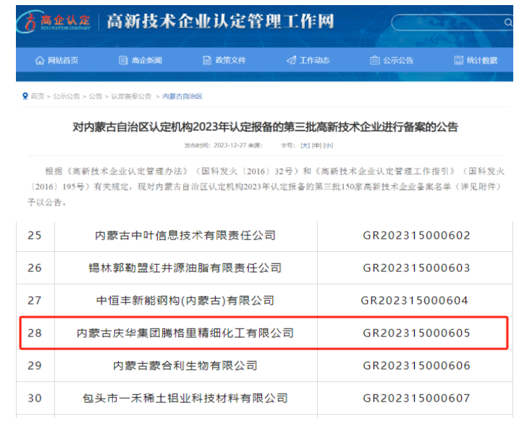
Task: Click the paper plane icon beside 工作动态
Action: pyautogui.click(x=291, y=61)
